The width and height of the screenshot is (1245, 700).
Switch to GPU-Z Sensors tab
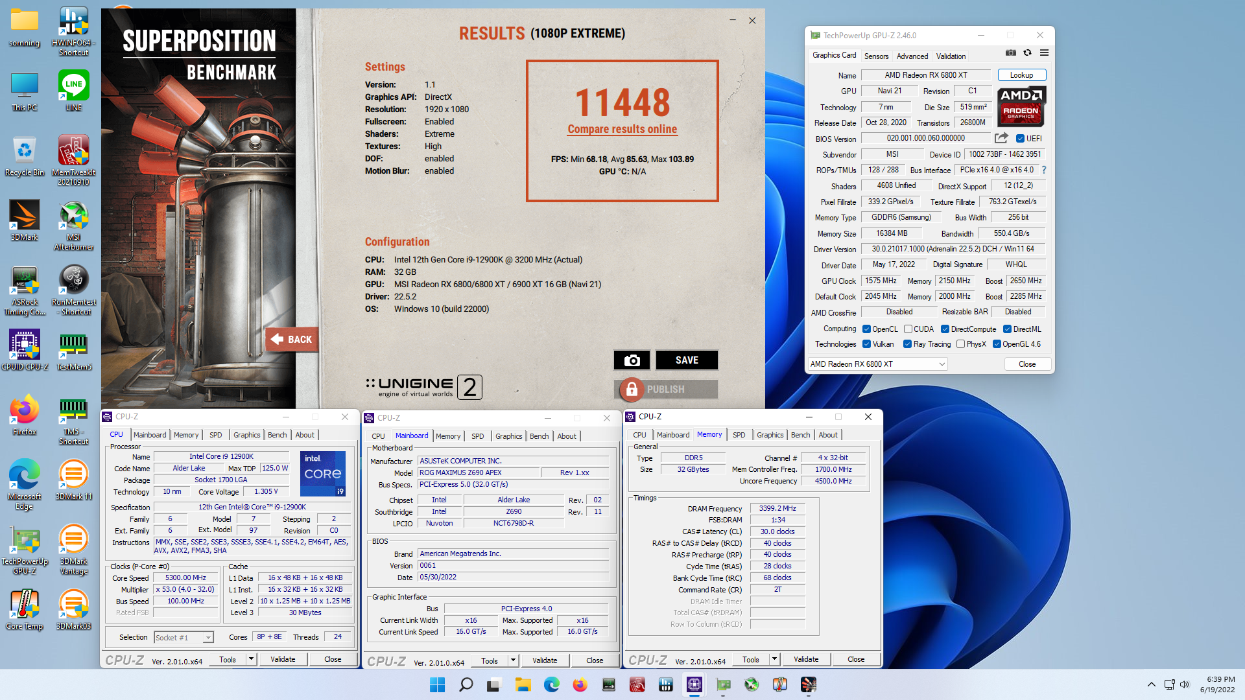coord(876,56)
